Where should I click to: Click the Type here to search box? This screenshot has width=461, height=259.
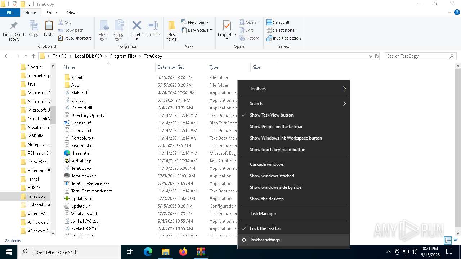click(x=69, y=252)
